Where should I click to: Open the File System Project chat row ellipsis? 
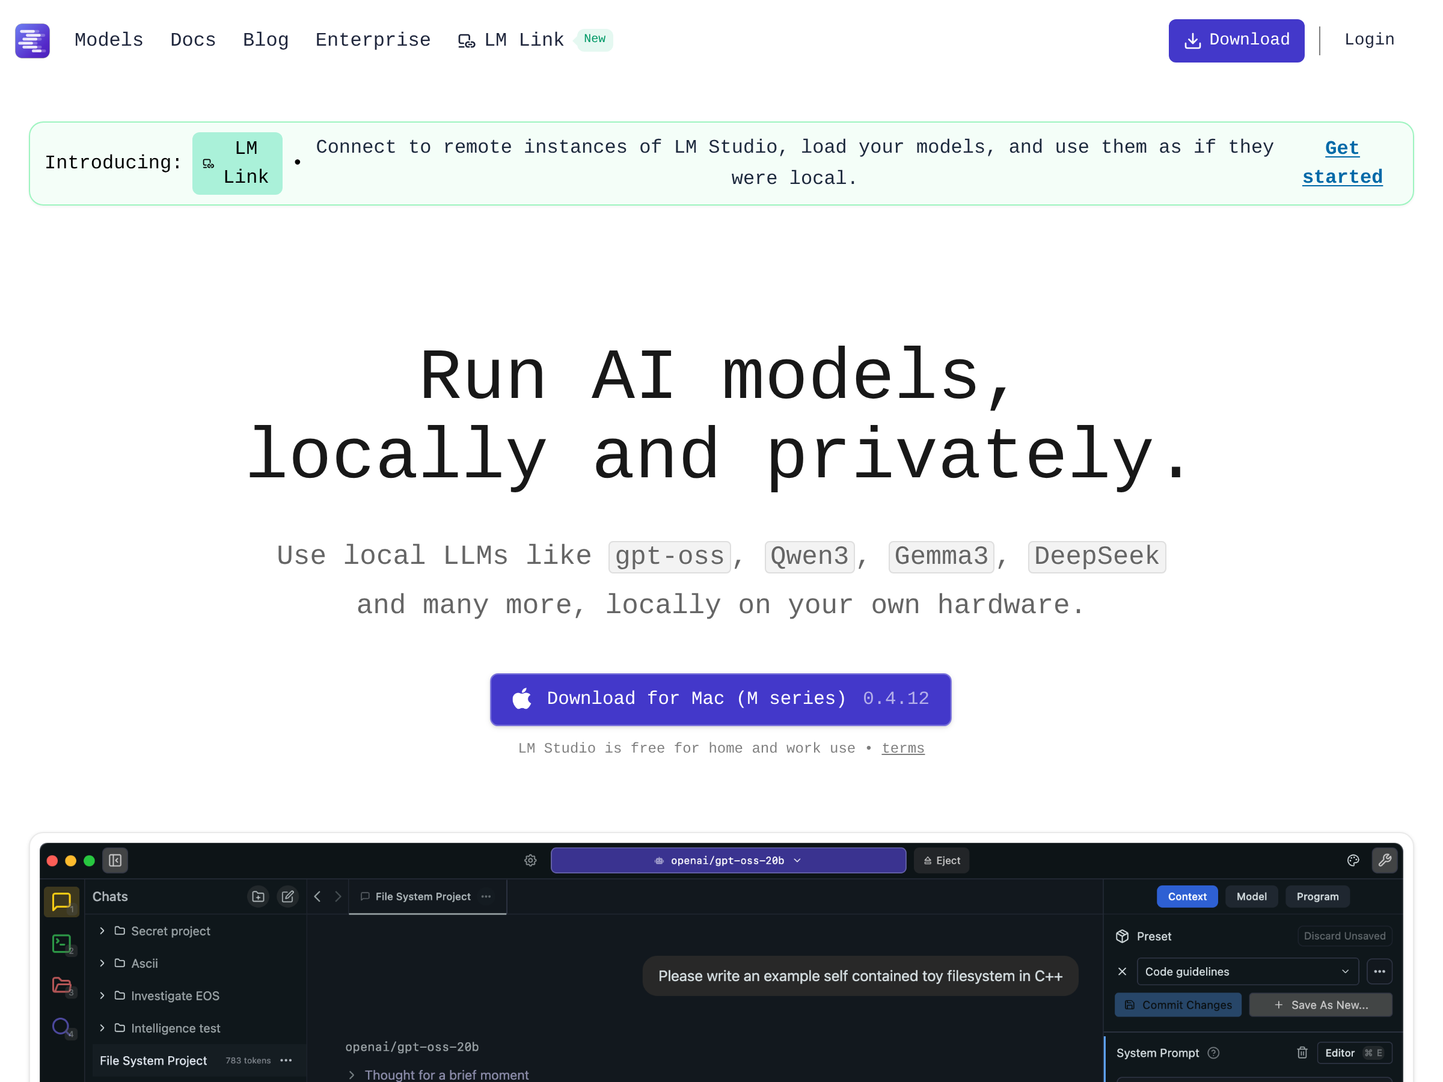tap(286, 1061)
